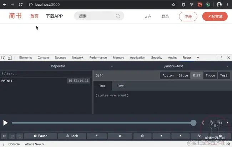Screen dimensions: 232x147
Task: Pause recording with the Pause button
Action: pyautogui.click(x=41, y=136)
